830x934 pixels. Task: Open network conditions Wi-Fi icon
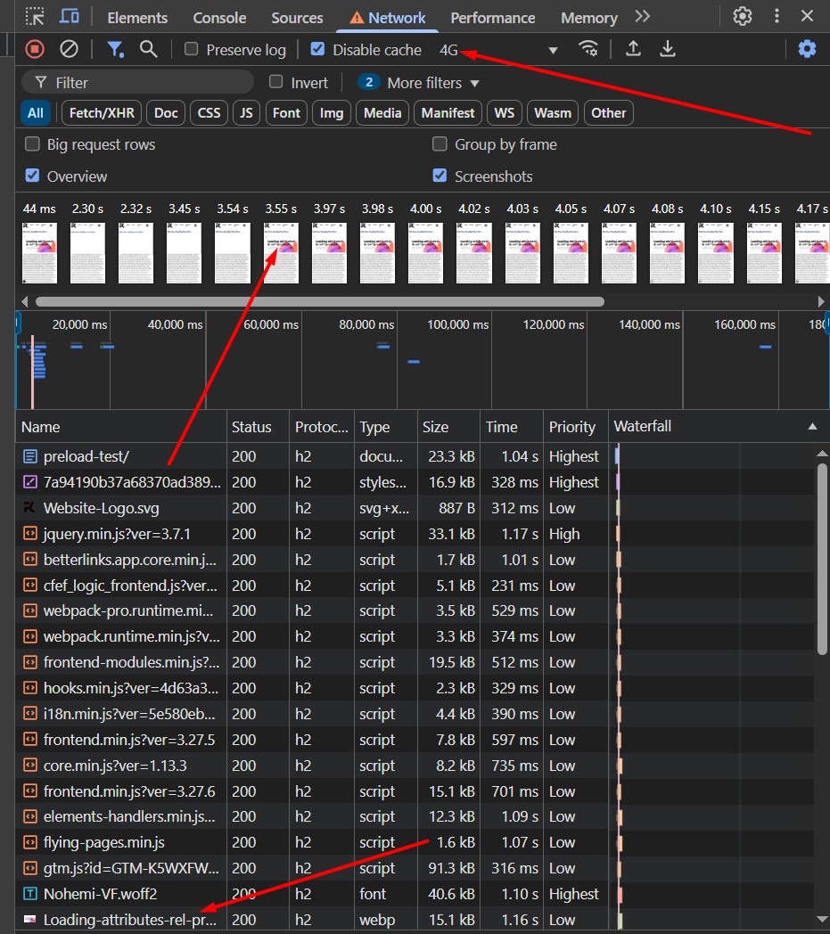click(588, 48)
